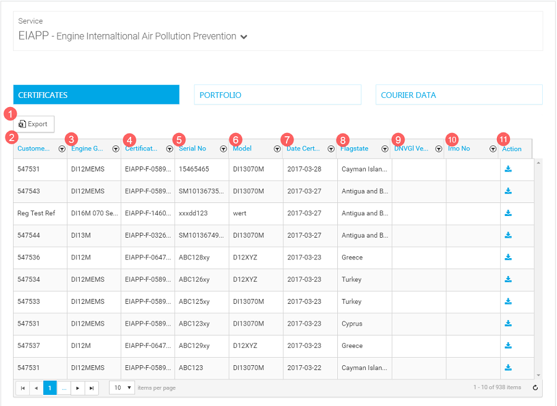Download certificate for serial 15465465
Image resolution: width=557 pixels, height=406 pixels.
click(508, 169)
